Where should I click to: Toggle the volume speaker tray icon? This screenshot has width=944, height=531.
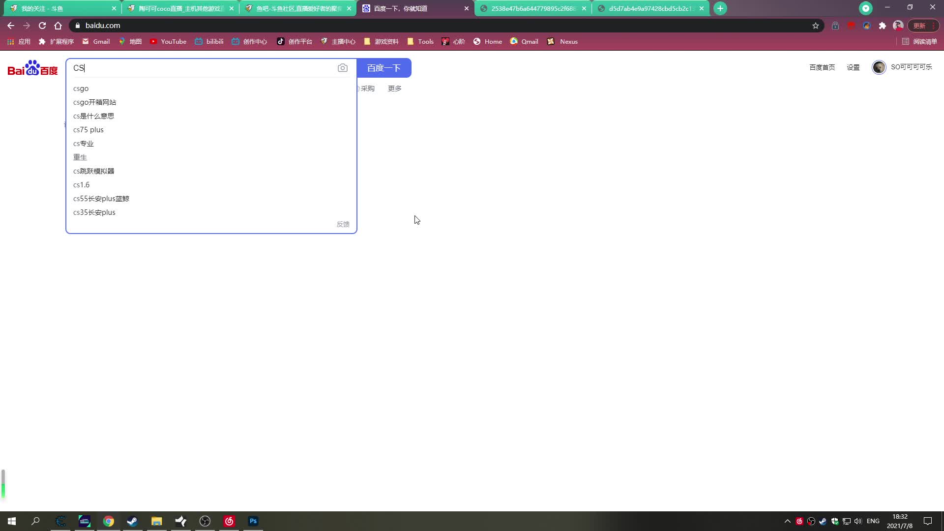858,521
